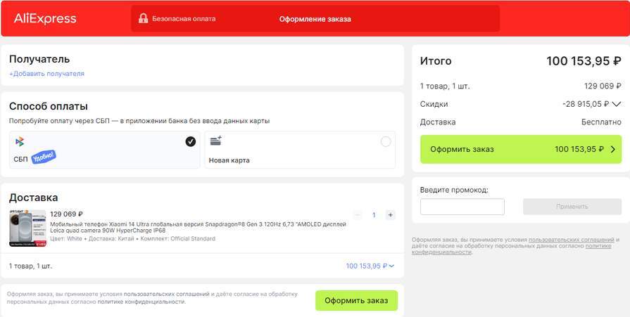Click the bottom "Оформить заказ" button
This screenshot has height=317, width=630.
tap(356, 301)
